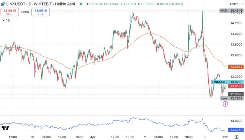Open the USDT currency dropdown
Viewport: 245px width, 140px height.
coord(236,4)
